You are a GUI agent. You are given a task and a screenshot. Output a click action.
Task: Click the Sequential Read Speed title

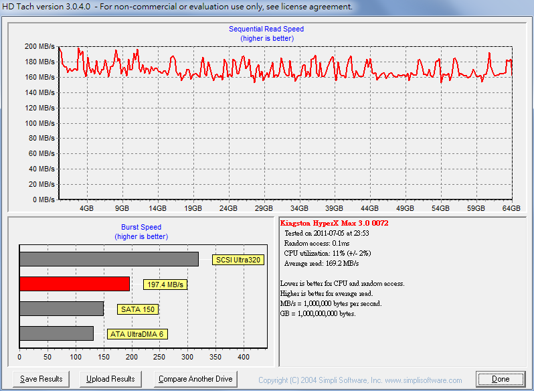point(266,29)
